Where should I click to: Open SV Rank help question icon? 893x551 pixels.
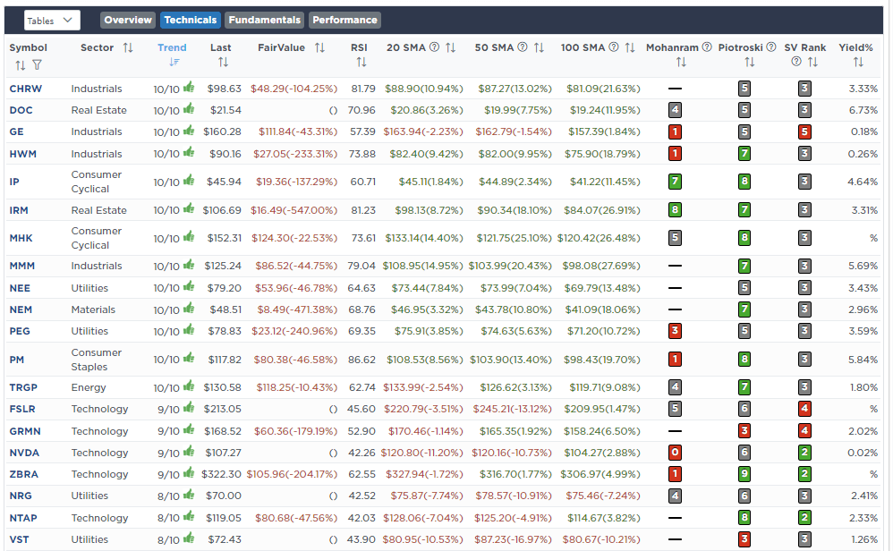(x=796, y=62)
